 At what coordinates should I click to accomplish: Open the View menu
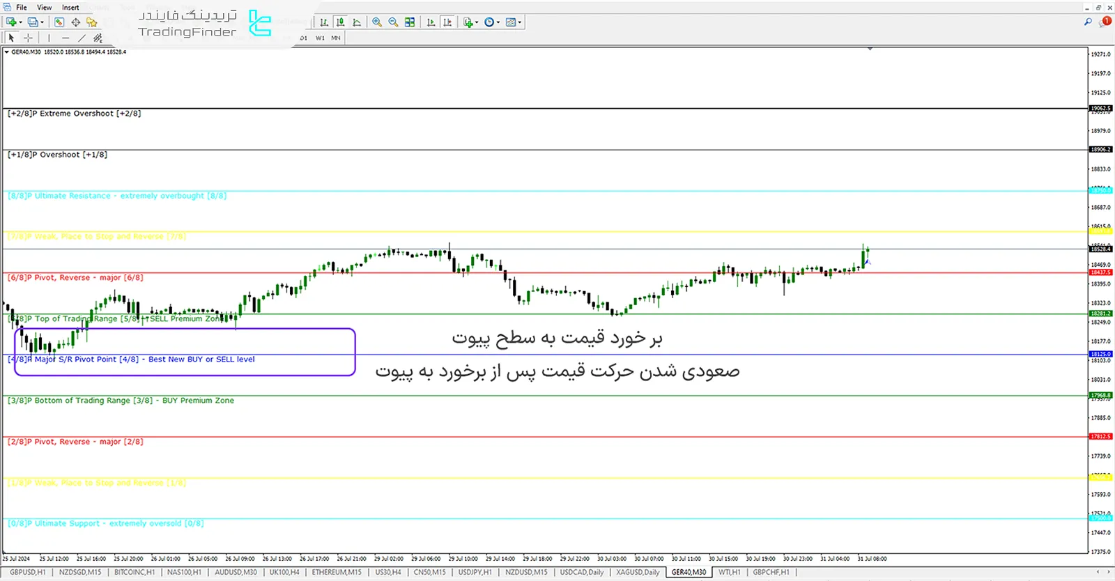(x=45, y=8)
